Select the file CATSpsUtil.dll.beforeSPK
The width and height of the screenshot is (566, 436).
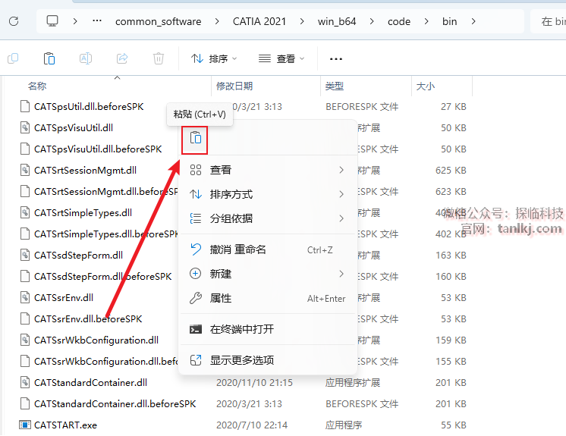[x=89, y=107]
